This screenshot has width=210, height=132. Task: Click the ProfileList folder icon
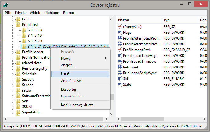[18, 25]
